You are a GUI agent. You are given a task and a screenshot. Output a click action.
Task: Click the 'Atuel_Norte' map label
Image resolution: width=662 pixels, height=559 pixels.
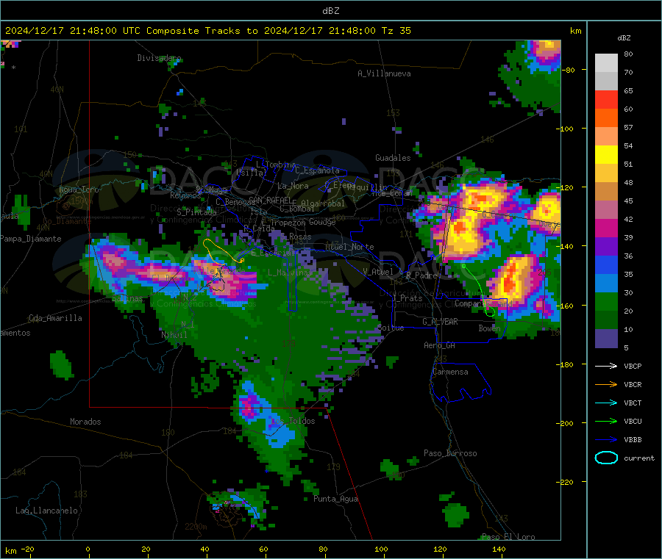(349, 247)
